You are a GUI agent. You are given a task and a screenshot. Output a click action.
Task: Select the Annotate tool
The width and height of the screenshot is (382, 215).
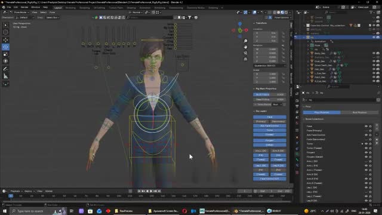point(5,69)
